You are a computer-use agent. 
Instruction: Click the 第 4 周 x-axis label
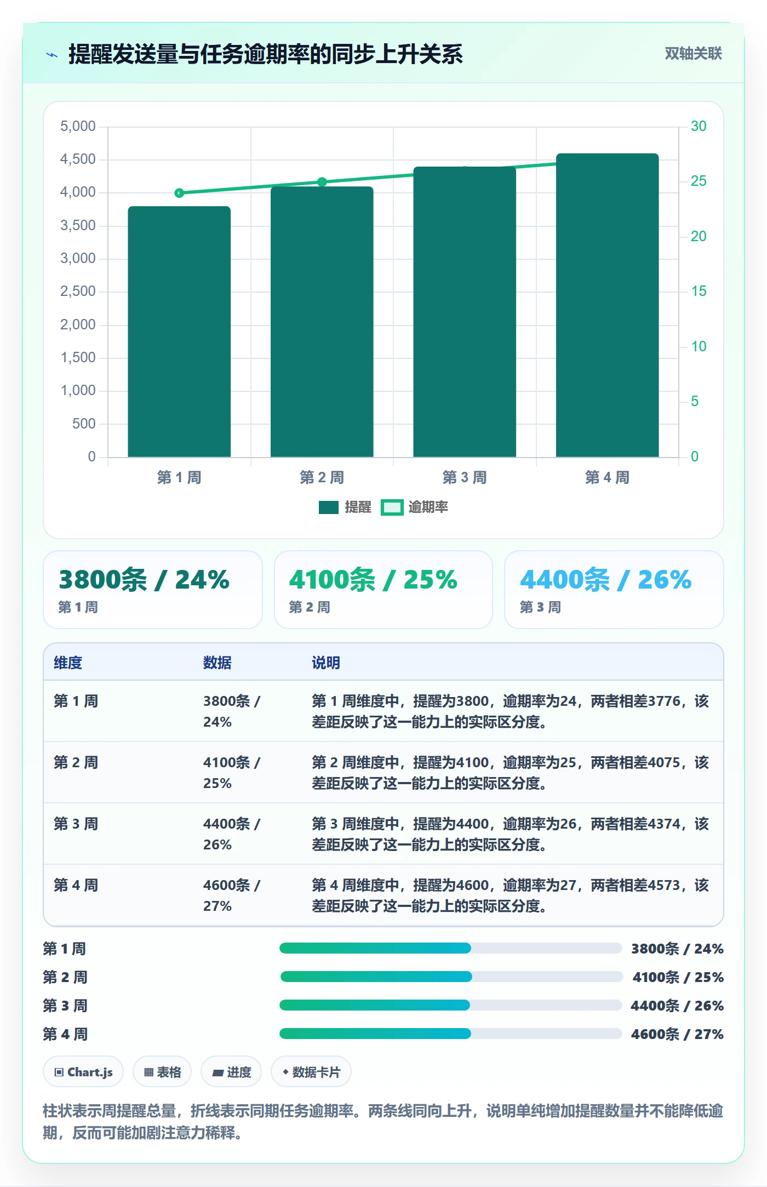point(607,478)
